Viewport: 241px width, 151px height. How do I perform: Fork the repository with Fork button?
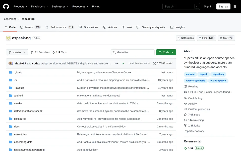click(x=206, y=38)
